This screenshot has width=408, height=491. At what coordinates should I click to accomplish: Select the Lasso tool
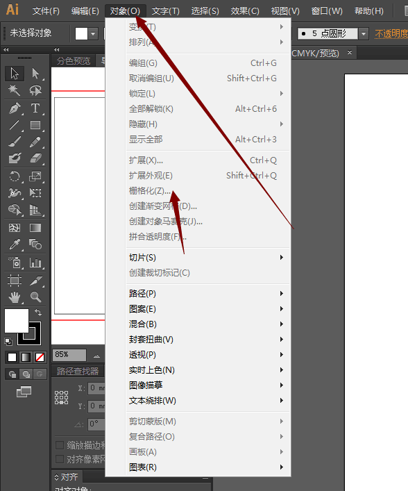coord(35,90)
